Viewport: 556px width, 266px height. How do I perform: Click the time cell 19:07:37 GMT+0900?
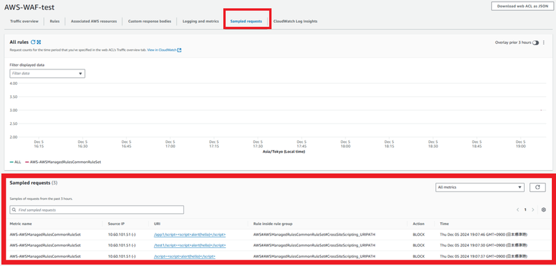(x=483, y=256)
